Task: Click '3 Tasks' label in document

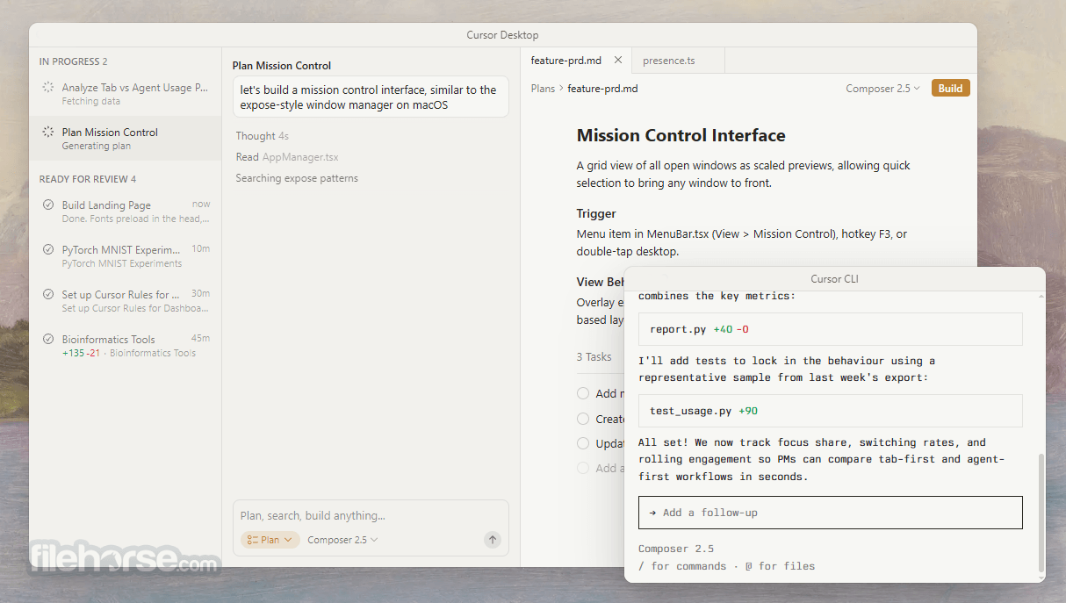Action: click(594, 356)
